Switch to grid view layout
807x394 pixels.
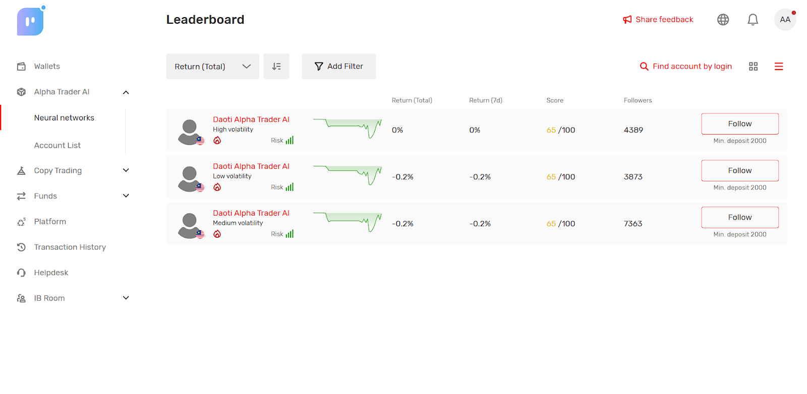click(x=753, y=67)
